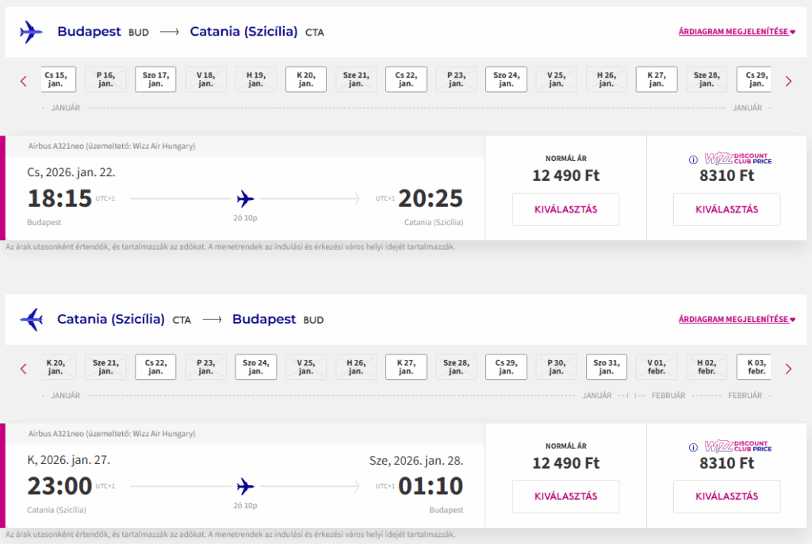The width and height of the screenshot is (812, 544).
Task: Choose outbound Wizz Discount Club price Kiválasztás
Action: click(x=726, y=209)
